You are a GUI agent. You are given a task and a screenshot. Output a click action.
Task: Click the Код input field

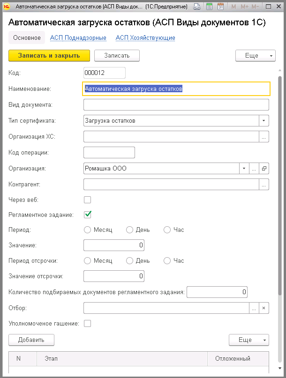coord(105,73)
